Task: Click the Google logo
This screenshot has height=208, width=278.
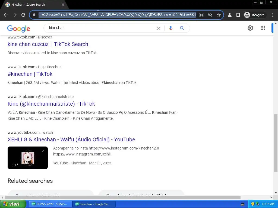Action: coord(19,28)
